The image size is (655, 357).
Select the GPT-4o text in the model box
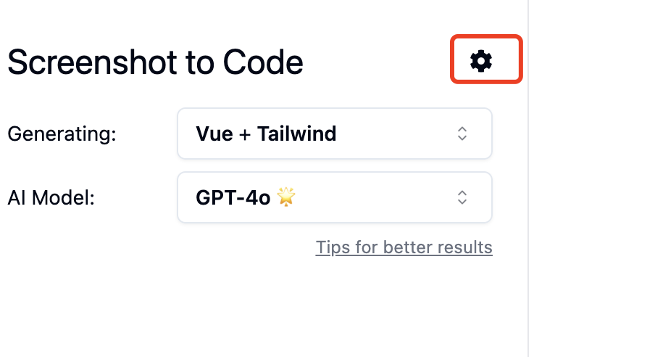click(233, 197)
